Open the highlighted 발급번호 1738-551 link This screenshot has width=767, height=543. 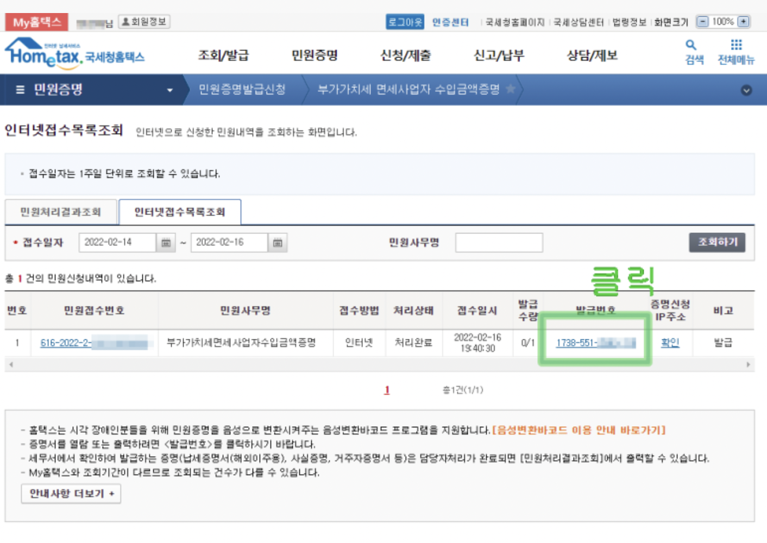click(594, 343)
